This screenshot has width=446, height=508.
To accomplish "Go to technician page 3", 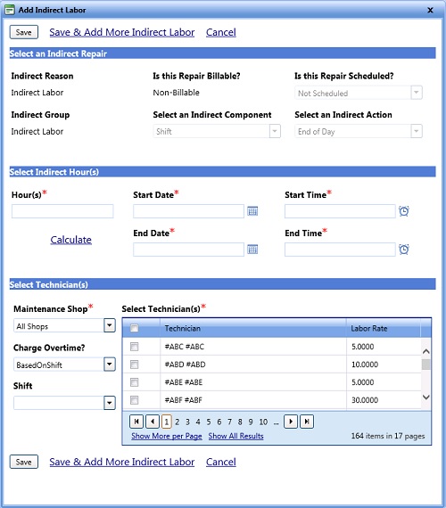I will click(x=187, y=422).
